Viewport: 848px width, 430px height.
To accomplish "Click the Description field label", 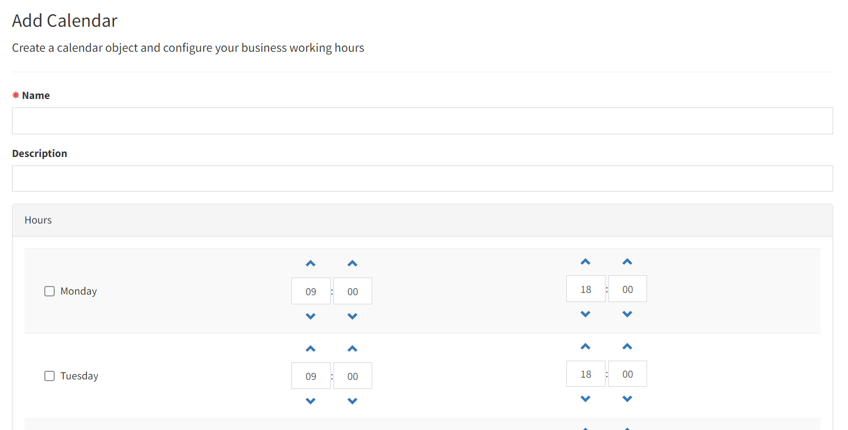I will click(40, 154).
